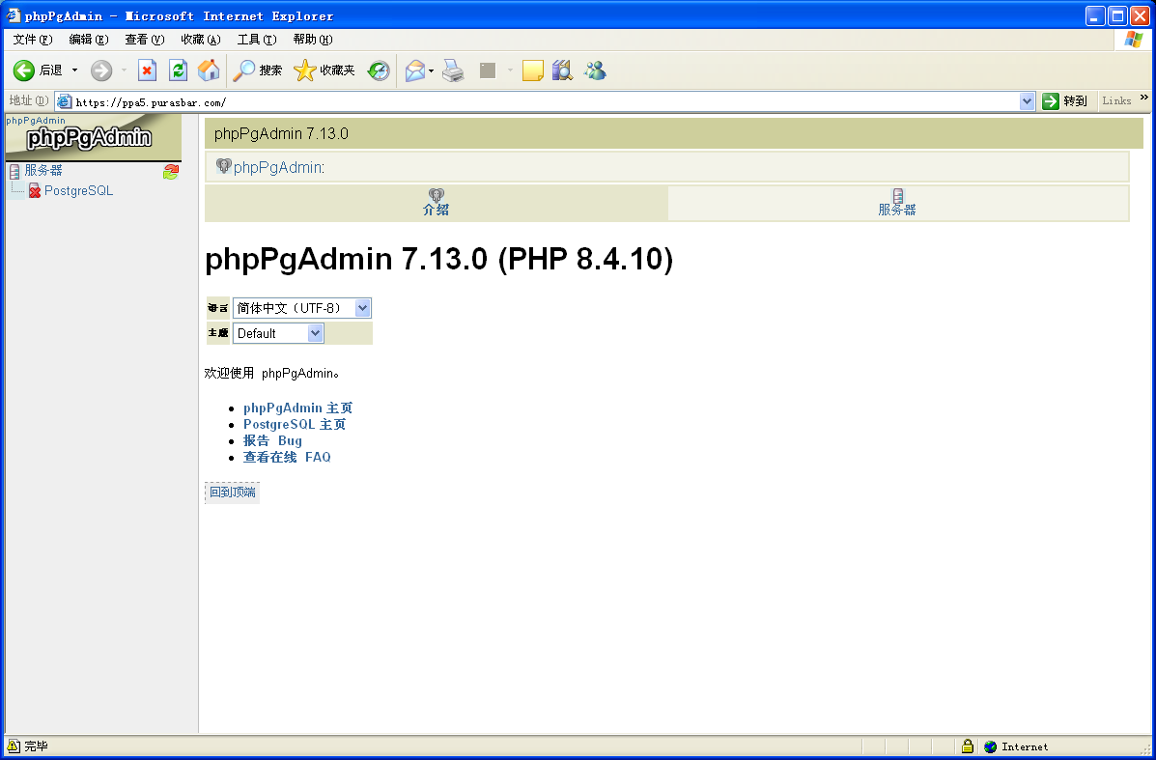Click the 回到顶端 link
The width and height of the screenshot is (1156, 760).
point(232,492)
